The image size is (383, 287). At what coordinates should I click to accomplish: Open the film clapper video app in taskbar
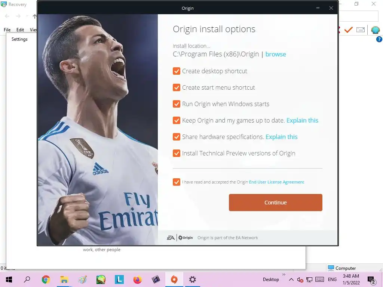pyautogui.click(x=156, y=280)
